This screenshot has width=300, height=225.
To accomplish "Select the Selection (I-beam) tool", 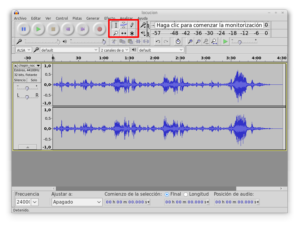I will tap(116, 25).
